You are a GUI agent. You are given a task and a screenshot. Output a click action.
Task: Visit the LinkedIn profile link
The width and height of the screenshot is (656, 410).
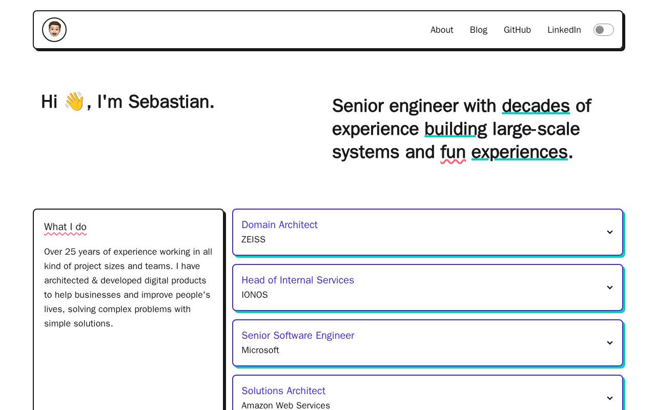pos(564,30)
